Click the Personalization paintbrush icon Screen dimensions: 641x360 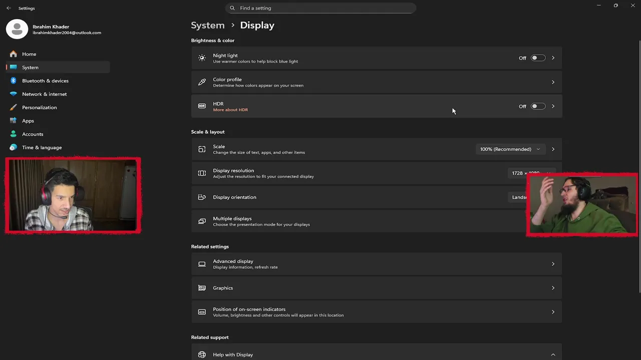coord(13,107)
